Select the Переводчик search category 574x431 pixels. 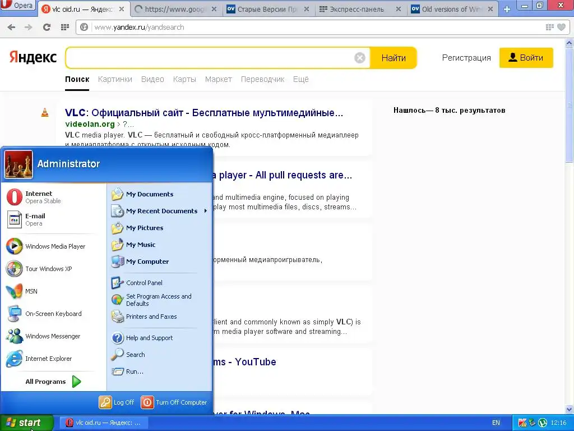(x=262, y=79)
